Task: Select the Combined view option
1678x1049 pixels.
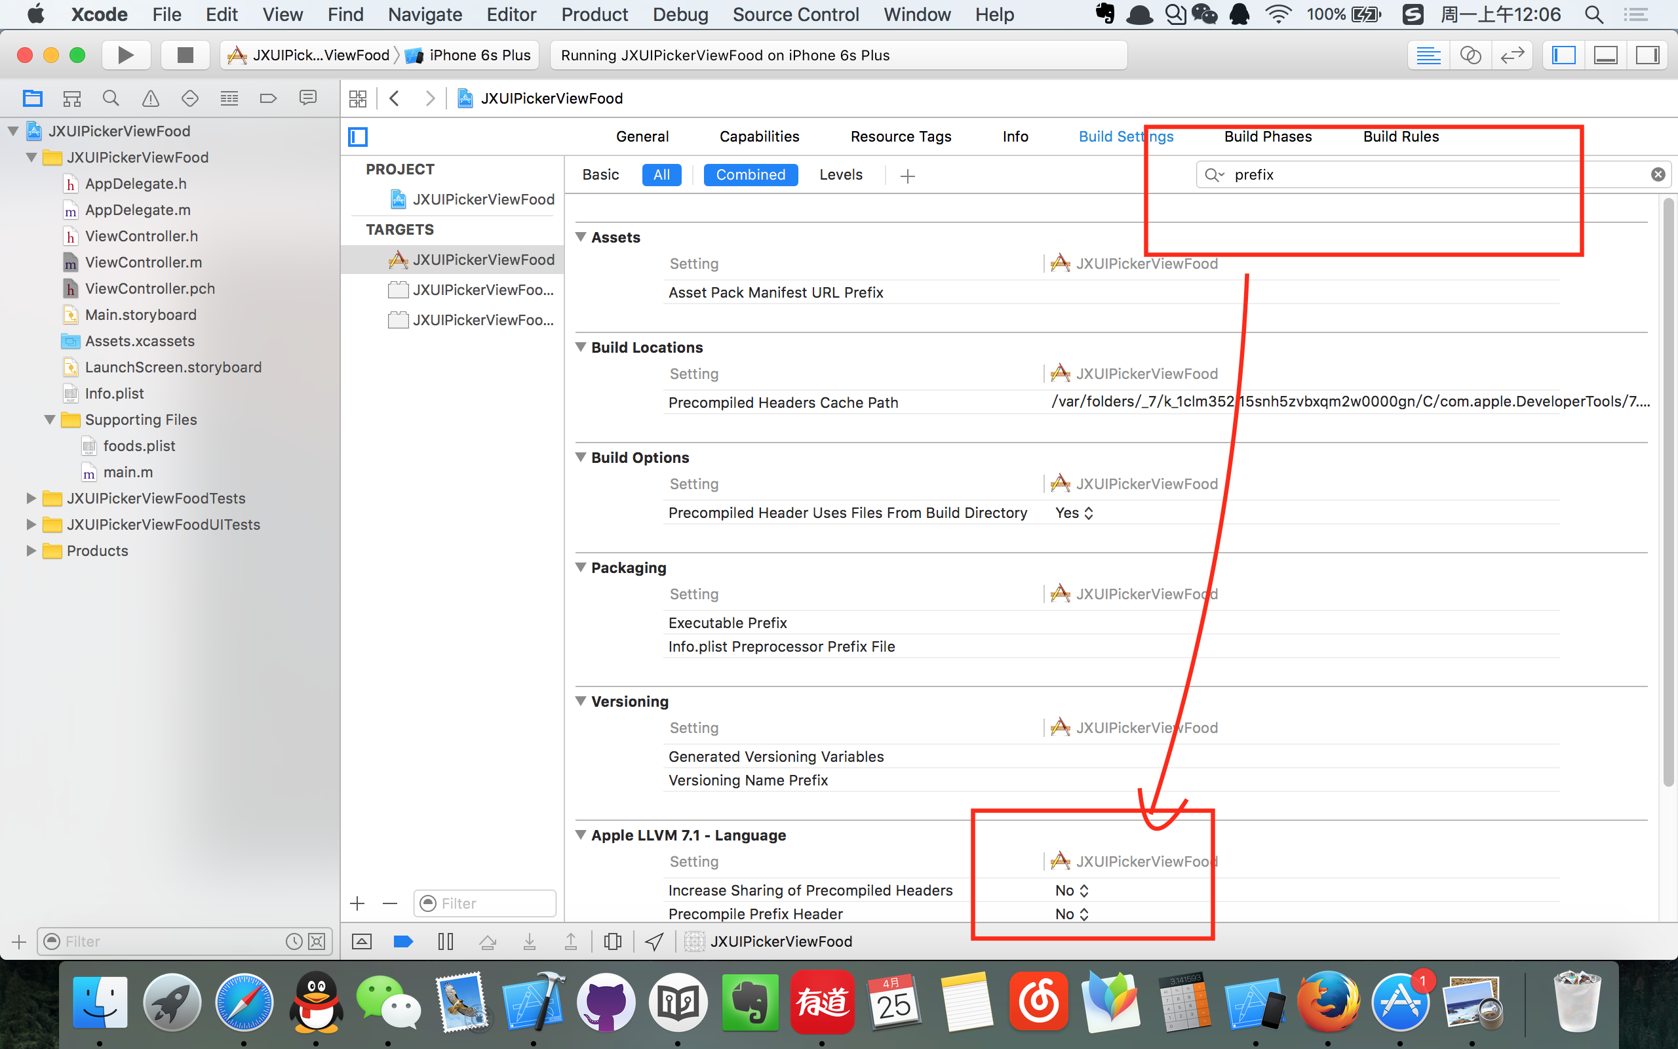Action: pyautogui.click(x=751, y=175)
